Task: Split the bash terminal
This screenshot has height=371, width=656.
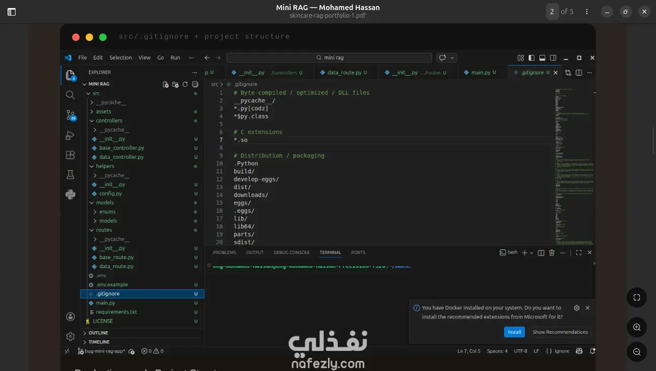Action: 541,253
